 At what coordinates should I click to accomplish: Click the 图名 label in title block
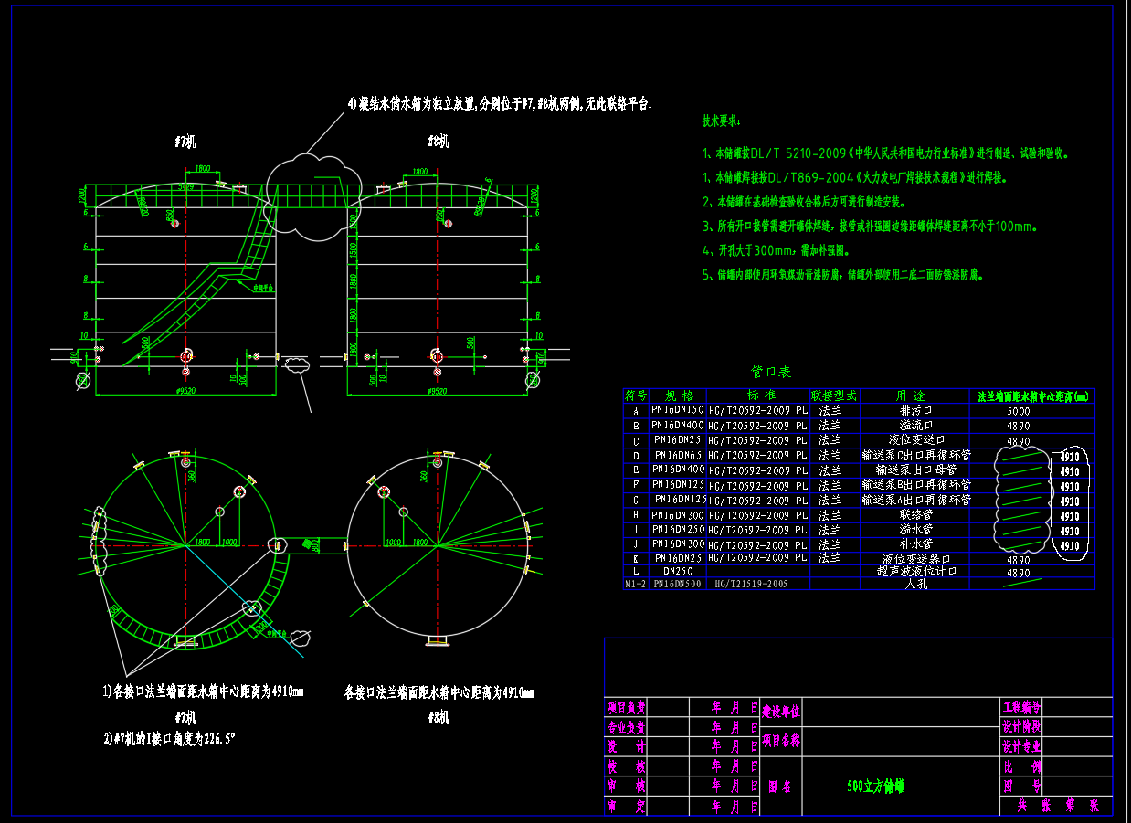pos(779,786)
